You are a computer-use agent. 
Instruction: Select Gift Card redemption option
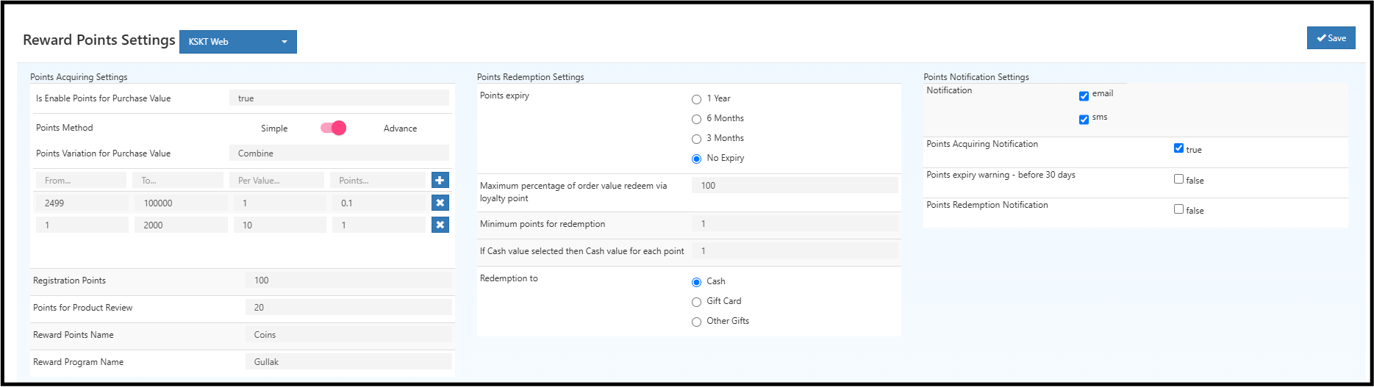coord(696,302)
